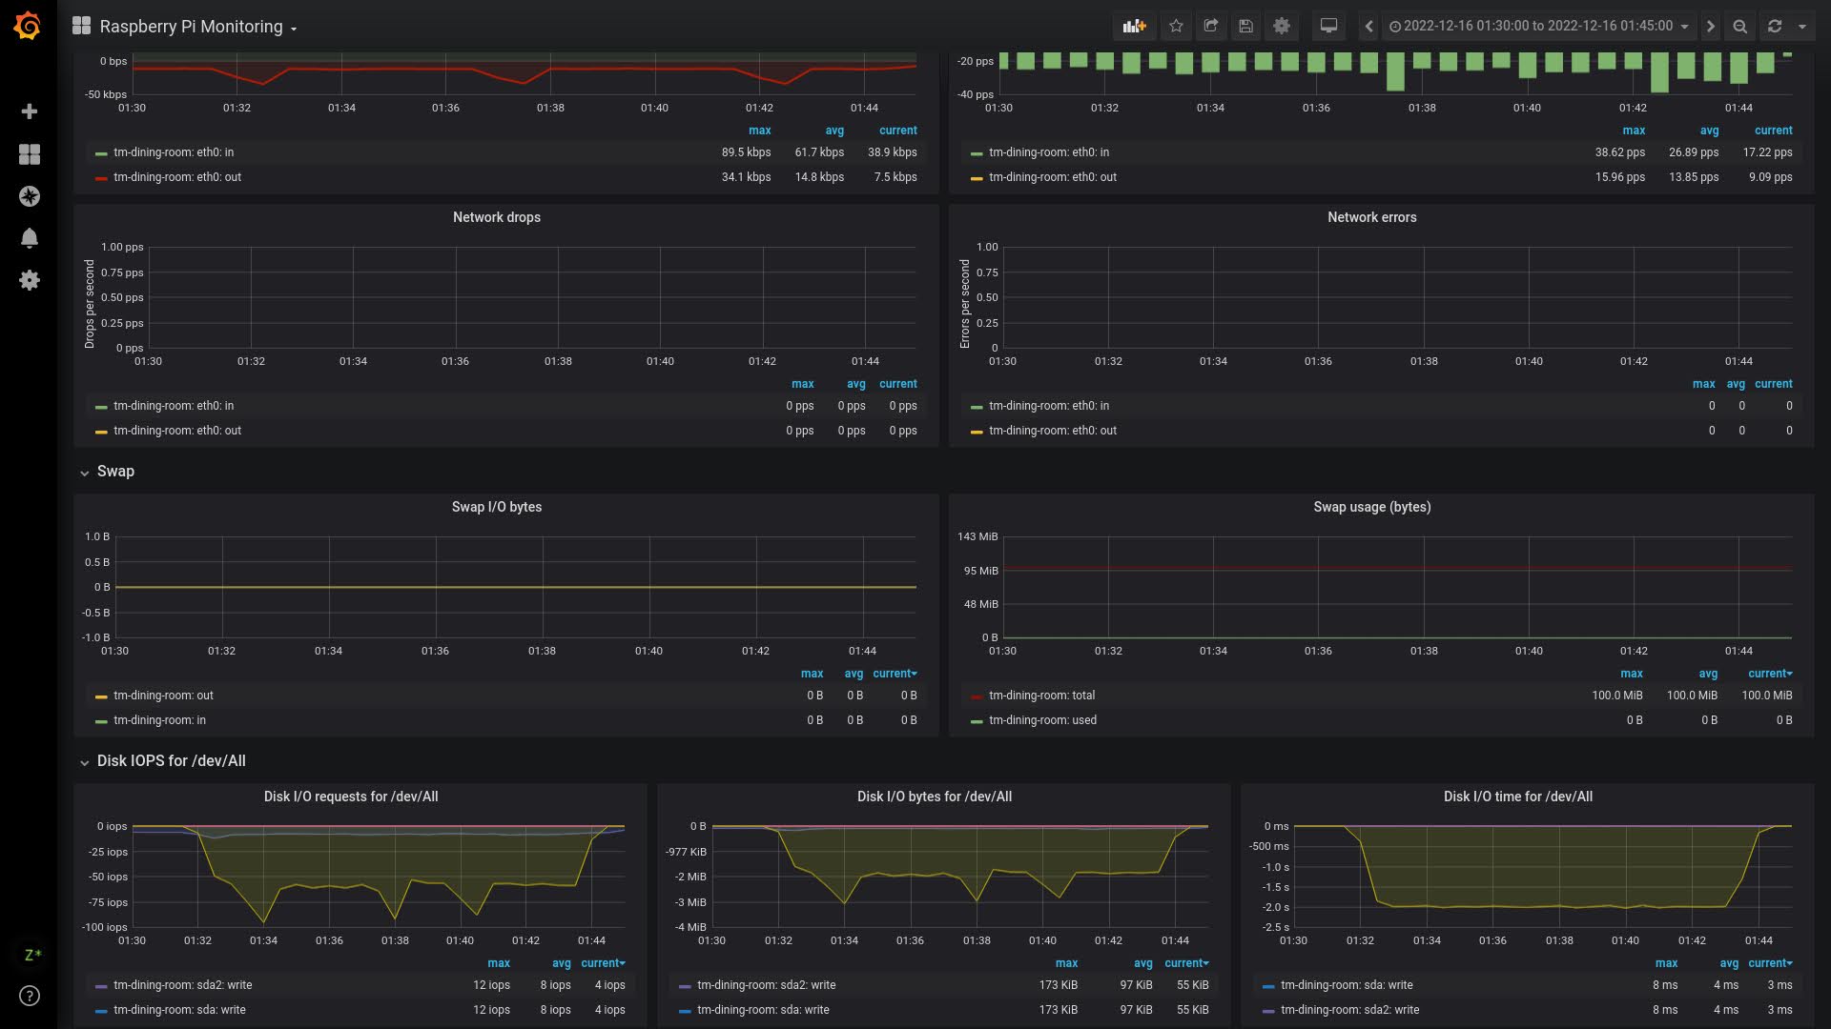This screenshot has width=1831, height=1029.
Task: Cycle view mode with monitor icon
Action: click(x=1328, y=27)
